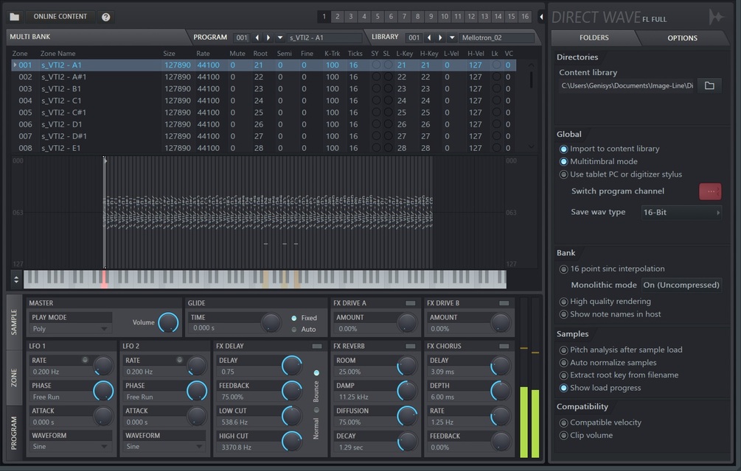Toggle the SL circle for zone 002

click(388, 77)
